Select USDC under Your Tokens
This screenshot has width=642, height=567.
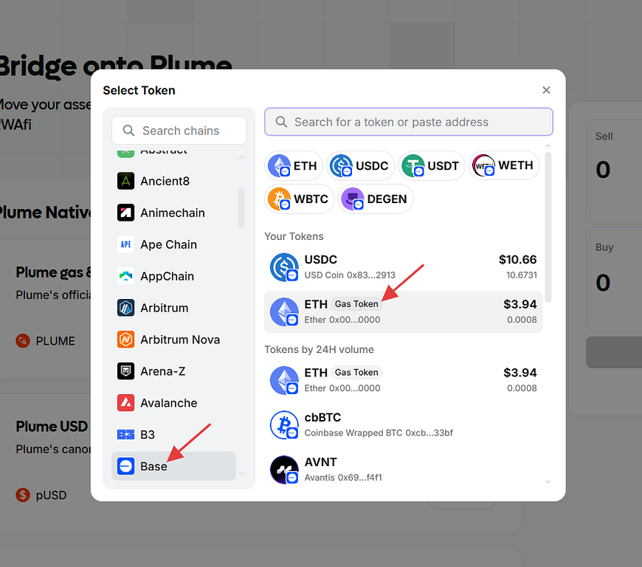click(x=403, y=267)
